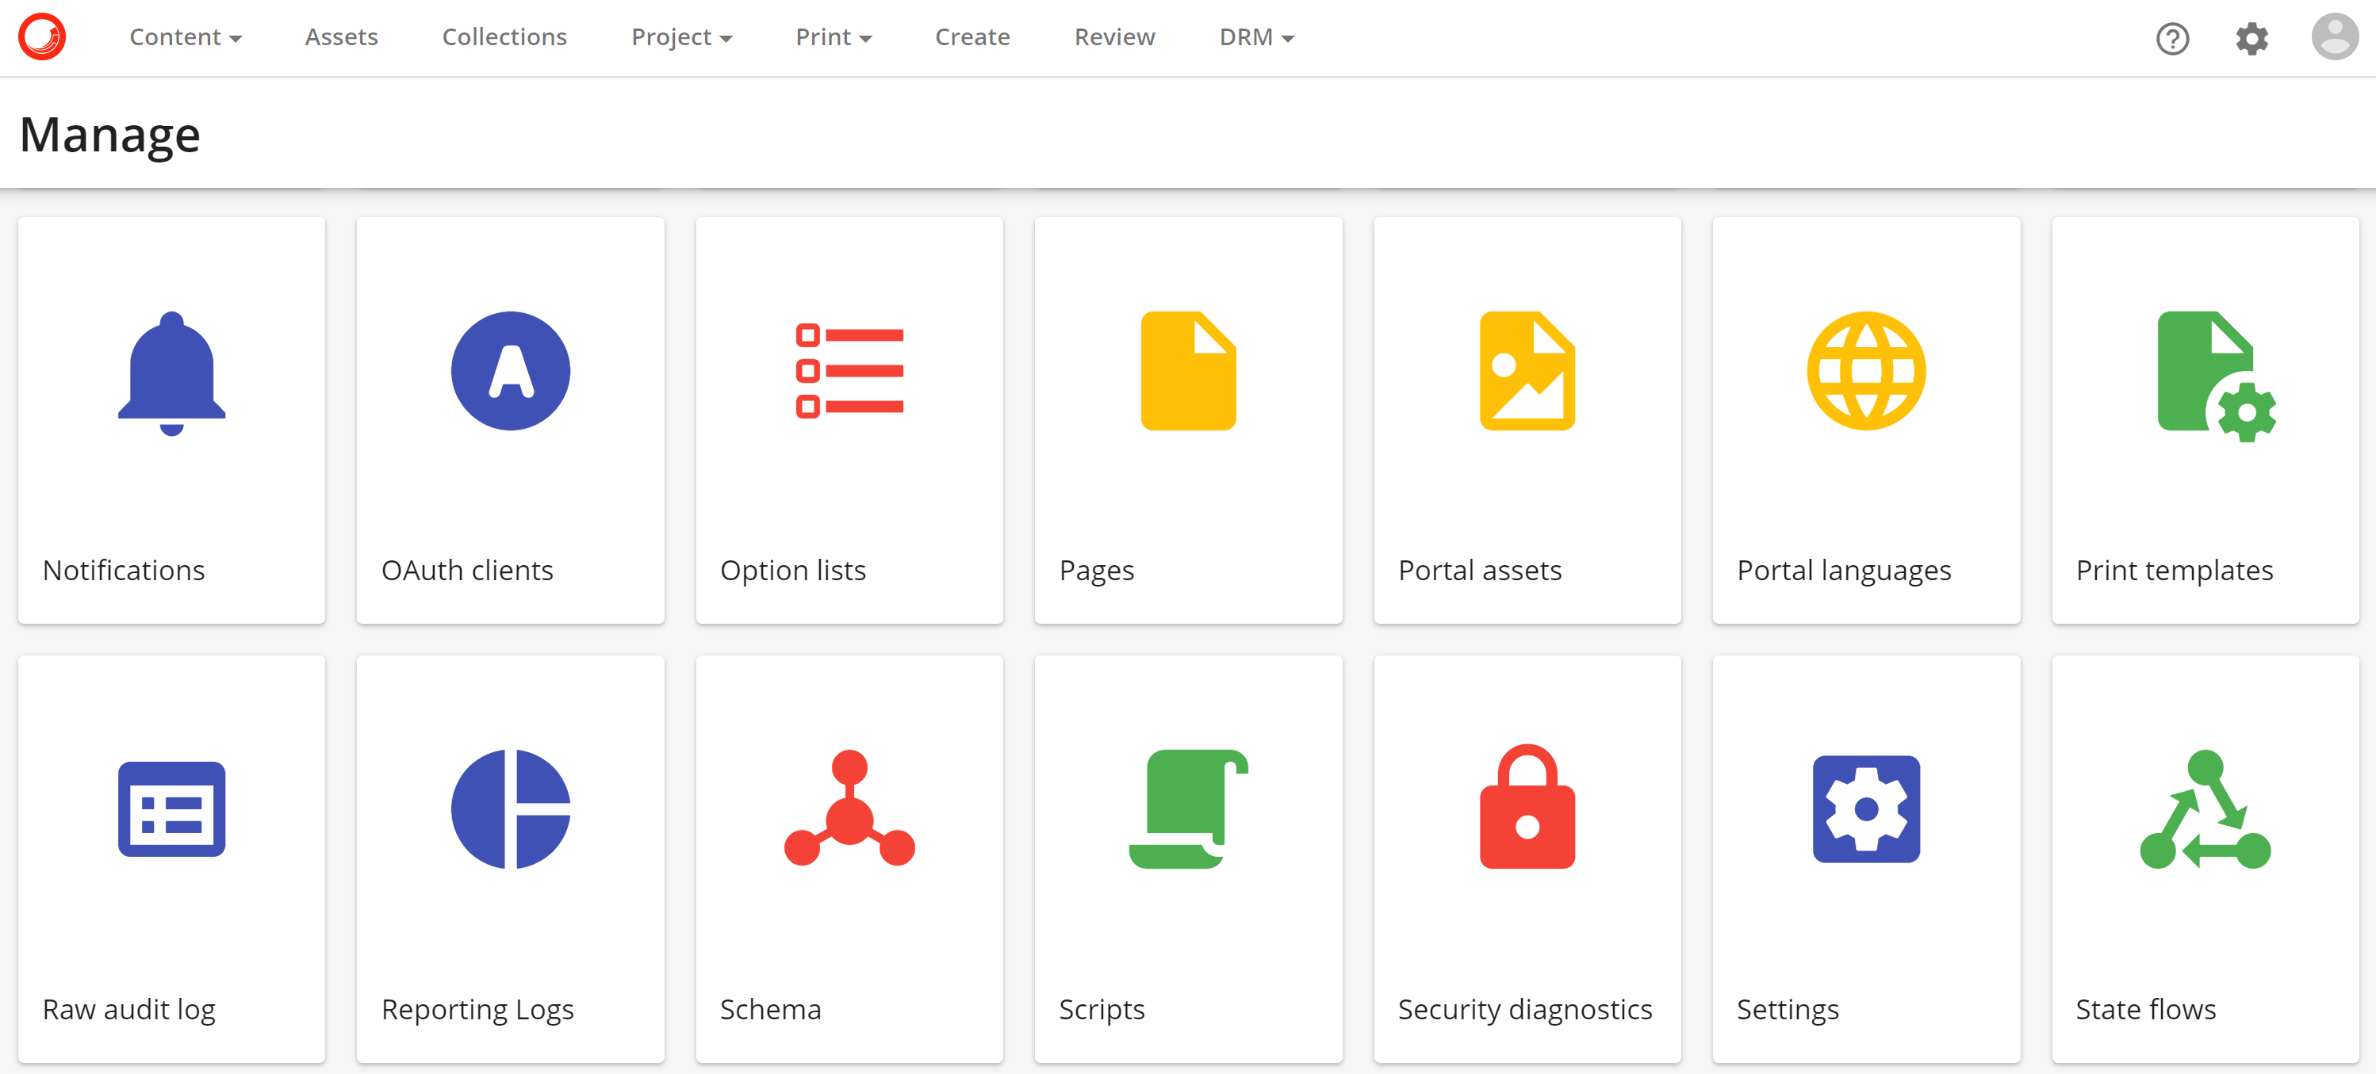The width and height of the screenshot is (2376, 1074).
Task: Select the Reporting Logs label
Action: (477, 1010)
